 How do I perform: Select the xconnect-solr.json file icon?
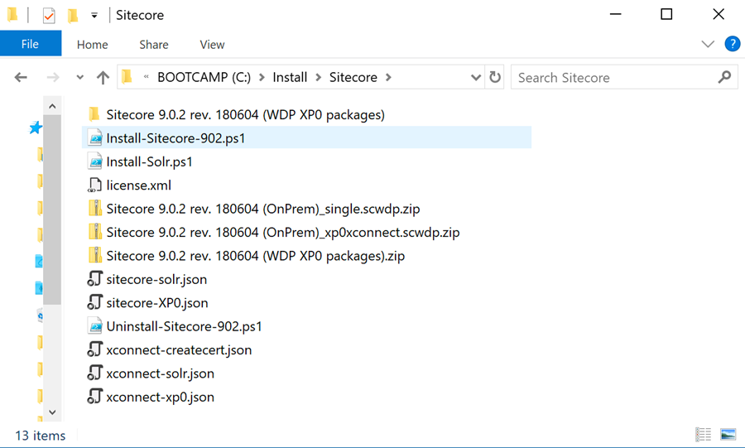95,373
